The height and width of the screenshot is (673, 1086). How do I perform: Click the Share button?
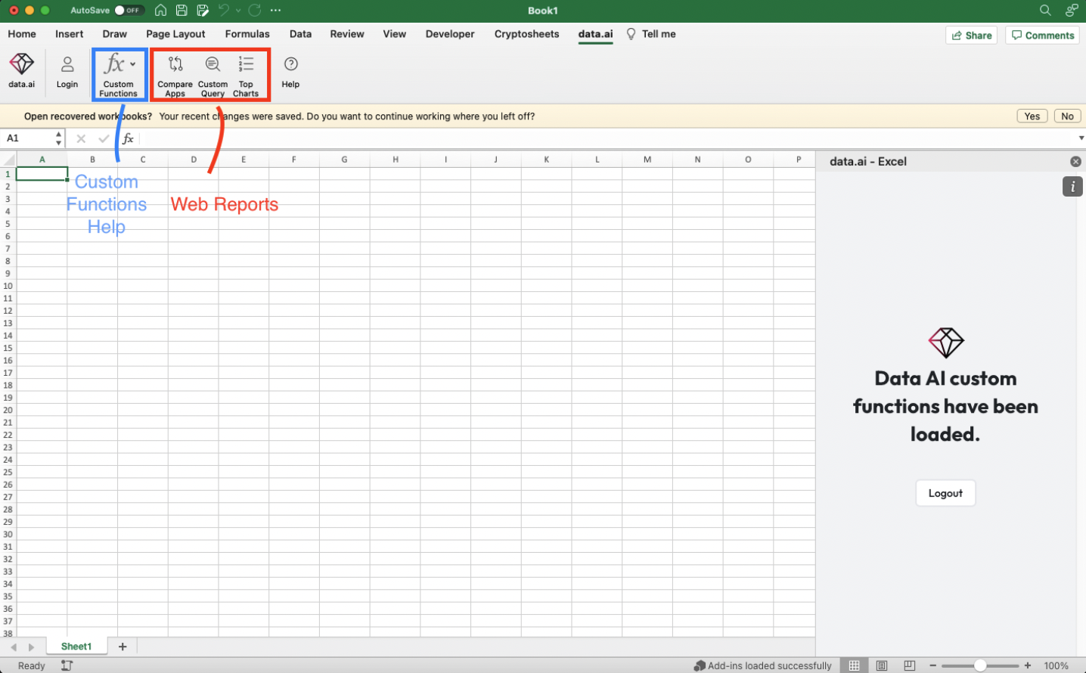click(972, 36)
